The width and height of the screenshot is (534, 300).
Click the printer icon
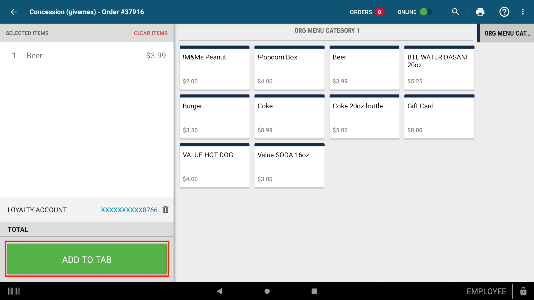pyautogui.click(x=480, y=12)
